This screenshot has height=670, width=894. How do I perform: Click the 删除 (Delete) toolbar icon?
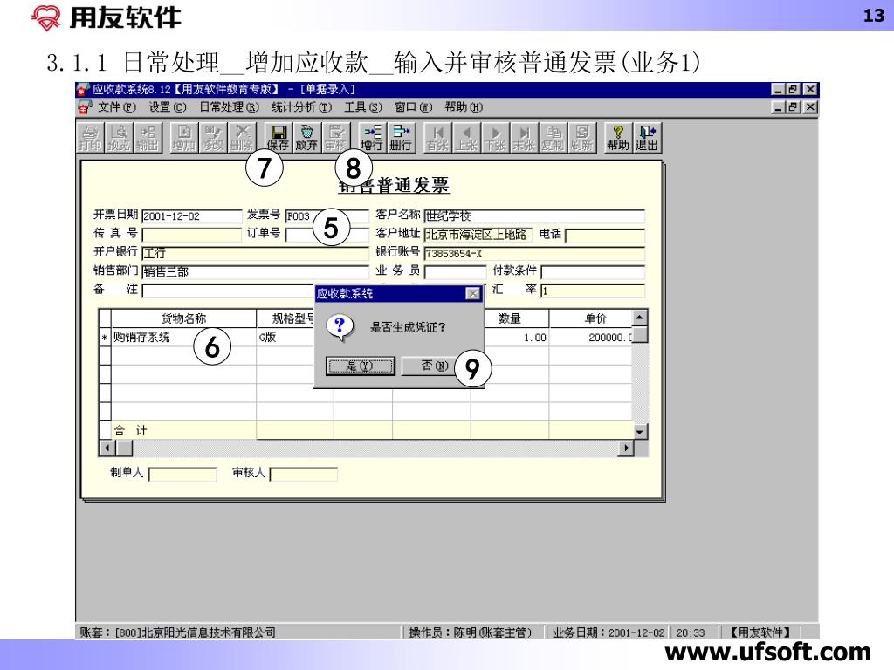click(x=242, y=138)
